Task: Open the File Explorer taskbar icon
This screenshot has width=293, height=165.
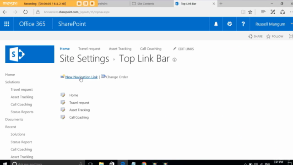Action: (x=101, y=163)
